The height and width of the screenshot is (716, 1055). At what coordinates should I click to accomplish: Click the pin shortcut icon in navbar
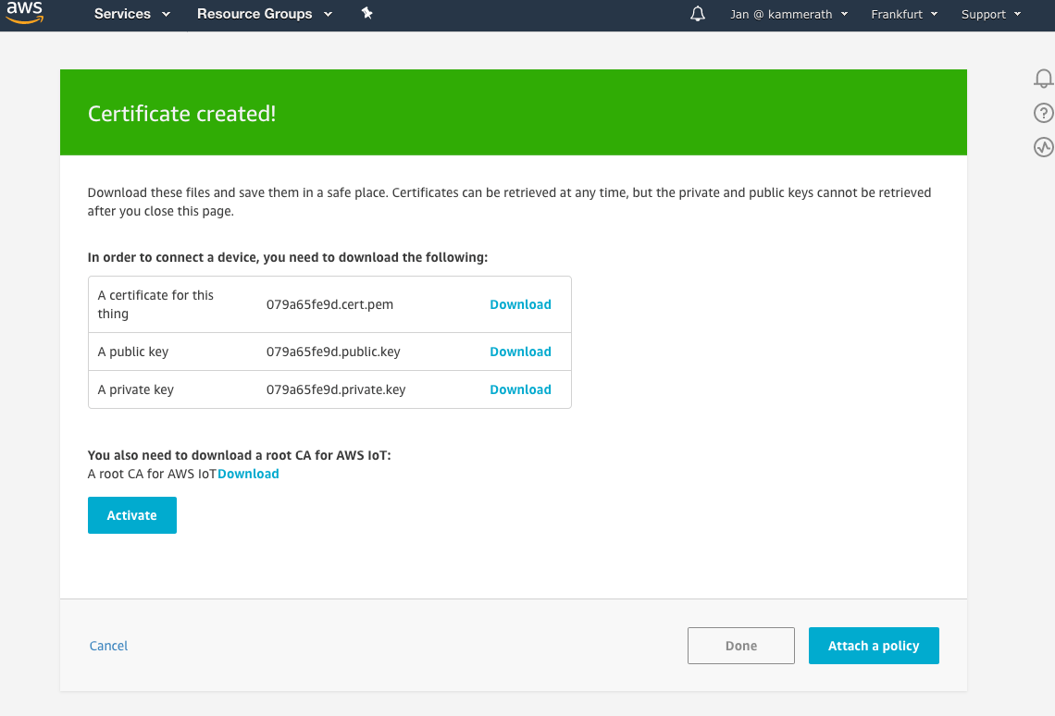click(x=366, y=14)
